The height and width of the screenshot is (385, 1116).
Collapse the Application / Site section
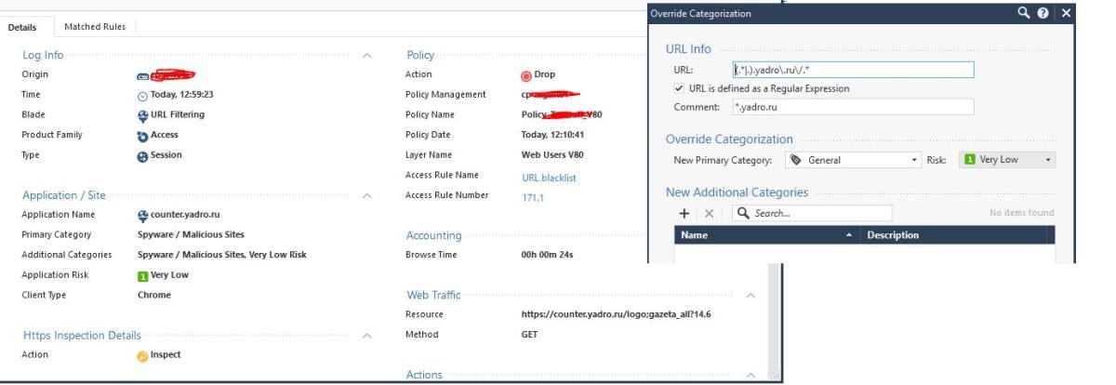[367, 195]
